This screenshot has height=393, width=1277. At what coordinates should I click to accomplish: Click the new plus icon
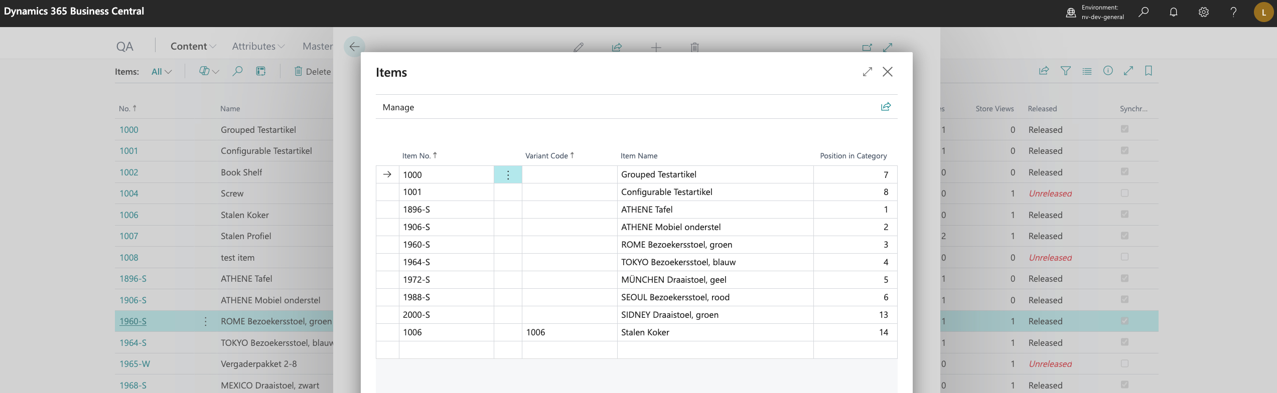pyautogui.click(x=656, y=47)
